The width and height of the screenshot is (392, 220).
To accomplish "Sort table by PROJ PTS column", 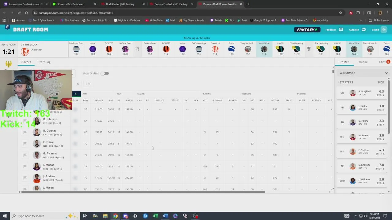I will [x=99, y=100].
